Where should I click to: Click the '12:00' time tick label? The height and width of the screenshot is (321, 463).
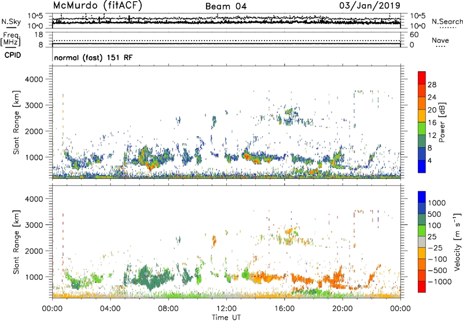226,309
